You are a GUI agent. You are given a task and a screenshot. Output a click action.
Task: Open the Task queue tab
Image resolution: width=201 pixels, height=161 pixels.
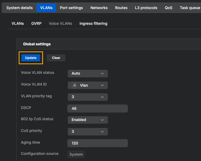pyautogui.click(x=190, y=8)
